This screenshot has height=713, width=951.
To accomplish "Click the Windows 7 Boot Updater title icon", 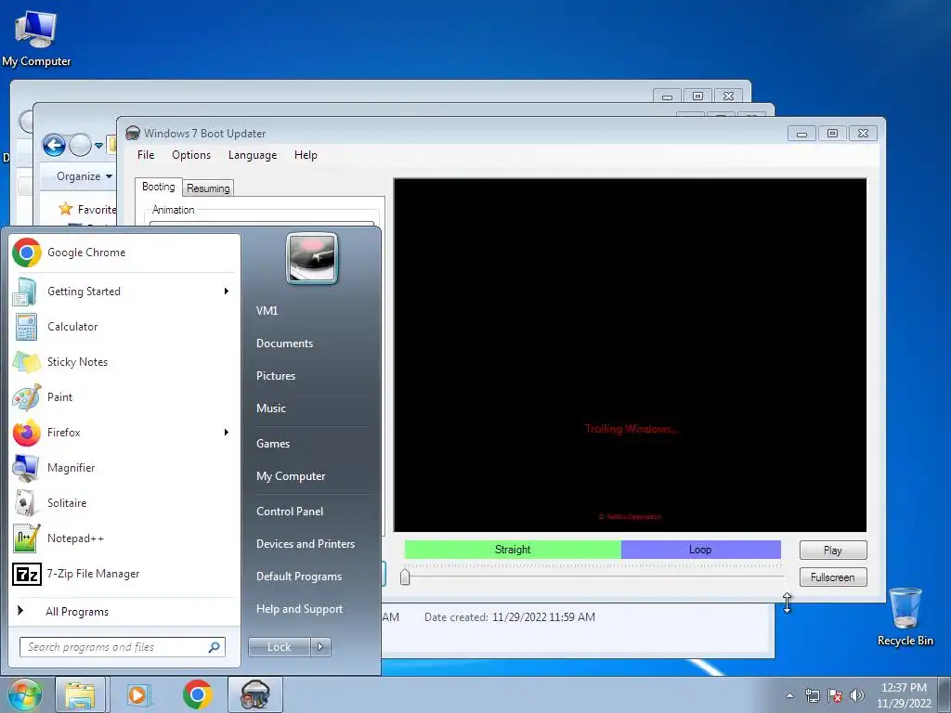I will 133,134.
